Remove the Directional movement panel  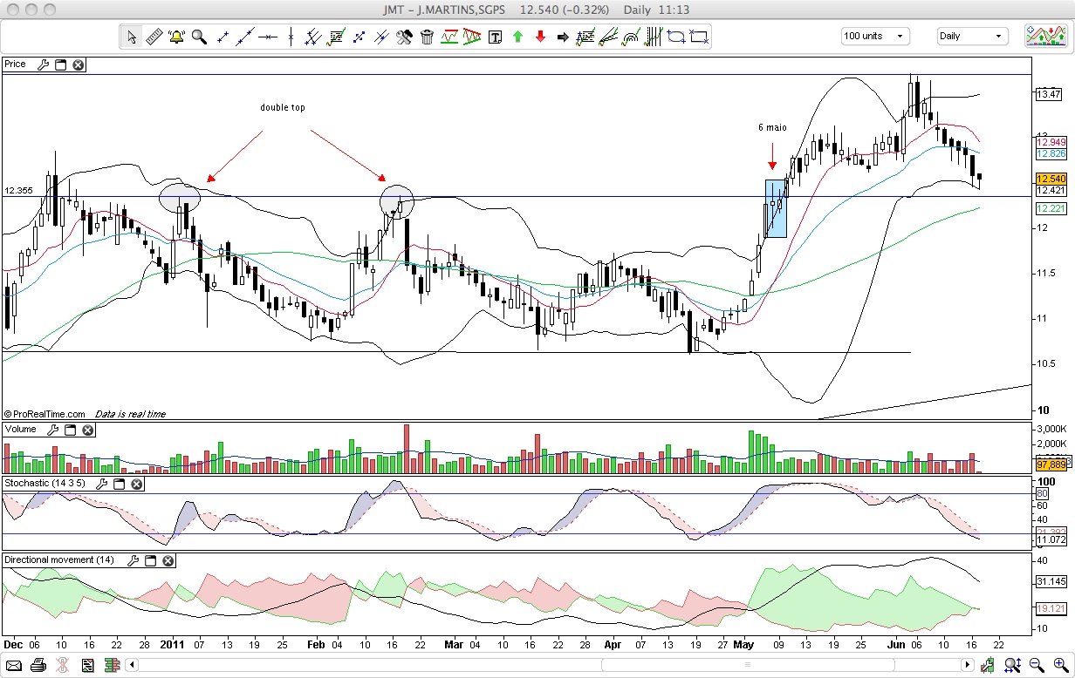168,560
